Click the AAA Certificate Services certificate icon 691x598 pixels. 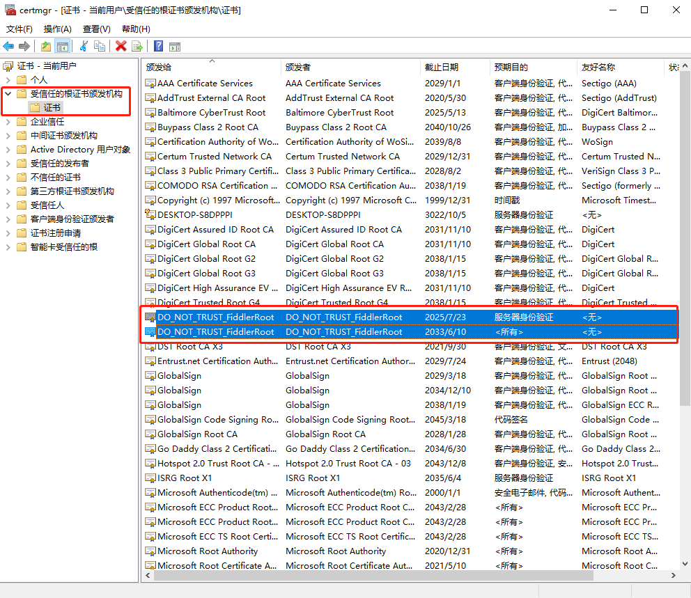150,84
